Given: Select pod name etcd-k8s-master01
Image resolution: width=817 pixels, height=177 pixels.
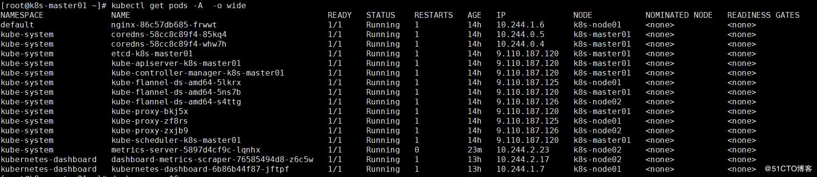Looking at the screenshot, I should tap(152, 54).
